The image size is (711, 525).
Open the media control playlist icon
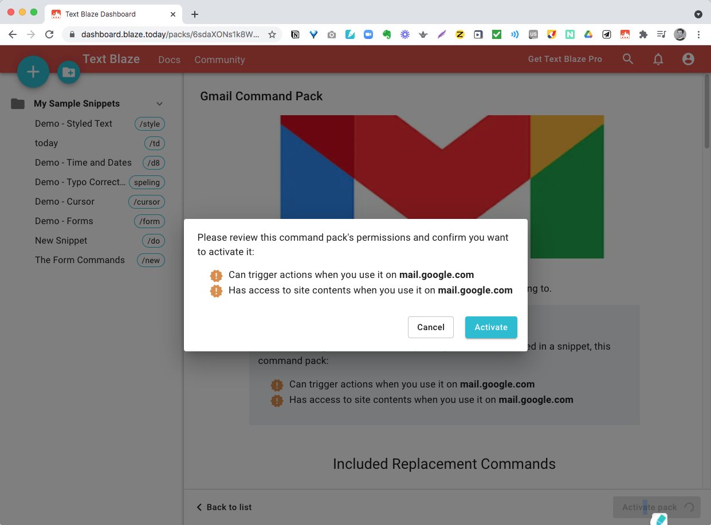point(662,34)
